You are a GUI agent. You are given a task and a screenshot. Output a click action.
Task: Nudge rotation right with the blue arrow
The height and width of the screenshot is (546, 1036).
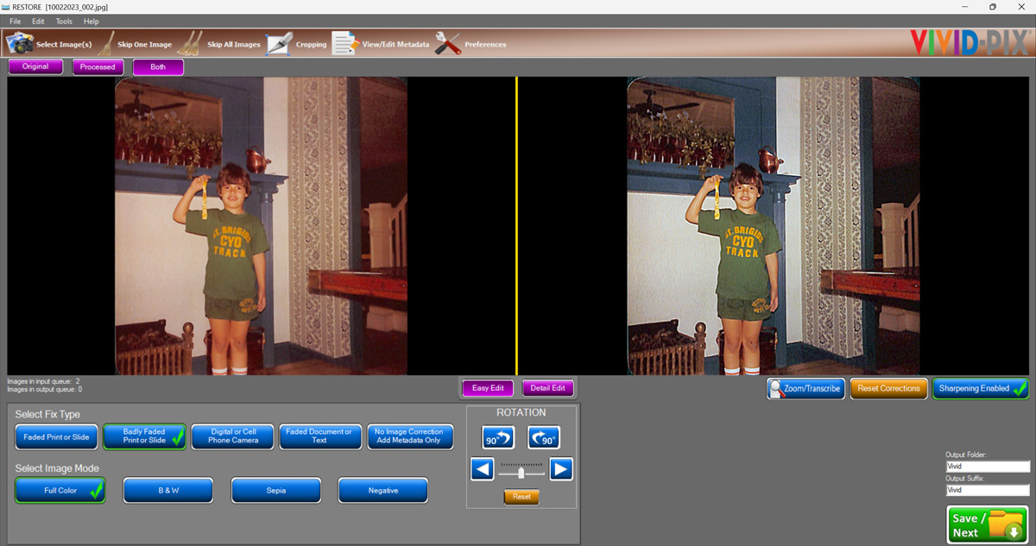coord(562,468)
